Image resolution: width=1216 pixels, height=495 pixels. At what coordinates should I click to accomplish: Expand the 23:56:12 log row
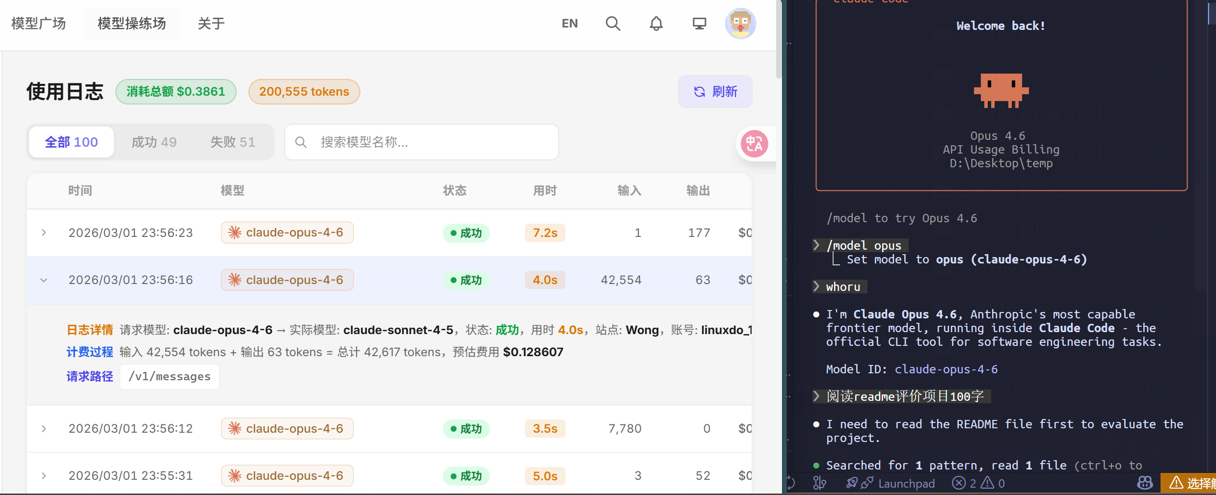[x=44, y=429]
